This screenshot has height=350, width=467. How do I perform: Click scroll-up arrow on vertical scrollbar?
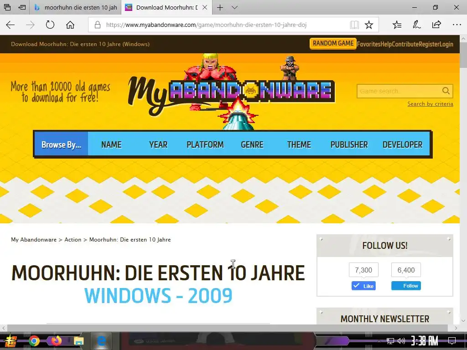(463, 39)
